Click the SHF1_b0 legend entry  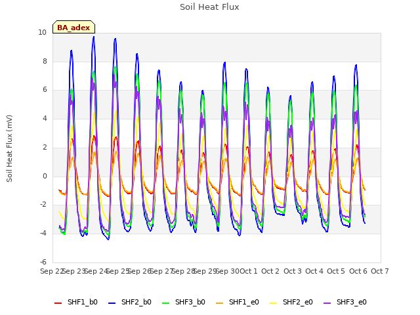[76, 303]
